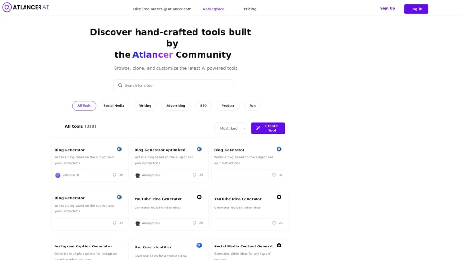Click the Create Tool button
This screenshot has height=260, width=462.
[268, 128]
